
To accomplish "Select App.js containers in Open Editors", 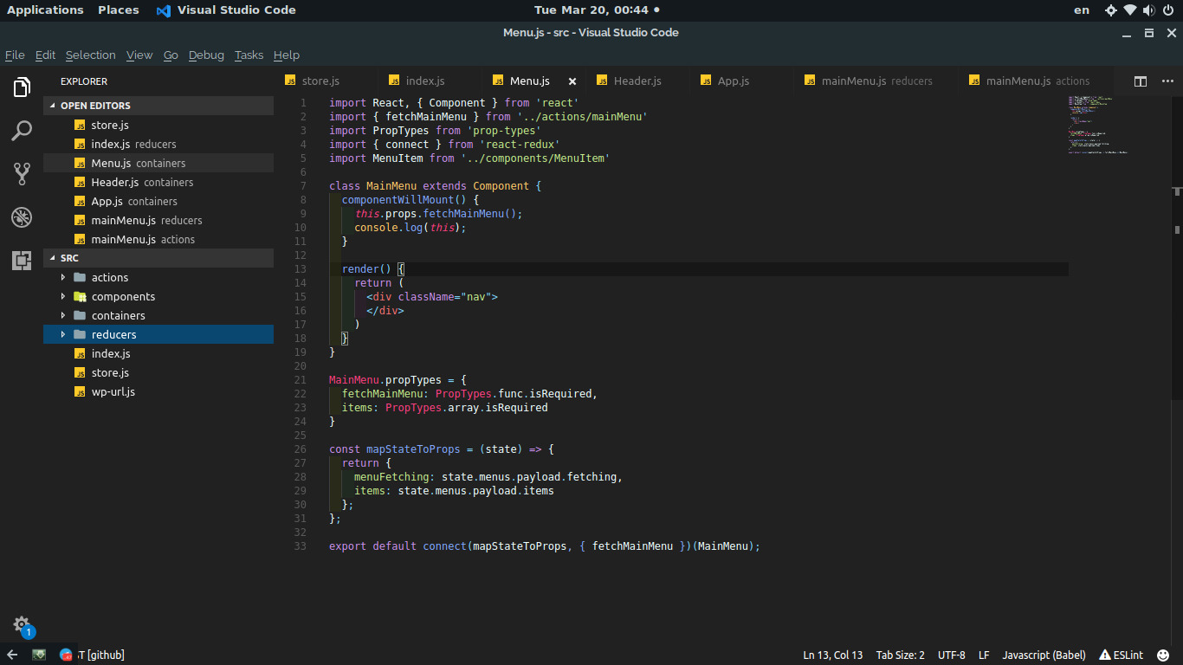I will pos(158,201).
